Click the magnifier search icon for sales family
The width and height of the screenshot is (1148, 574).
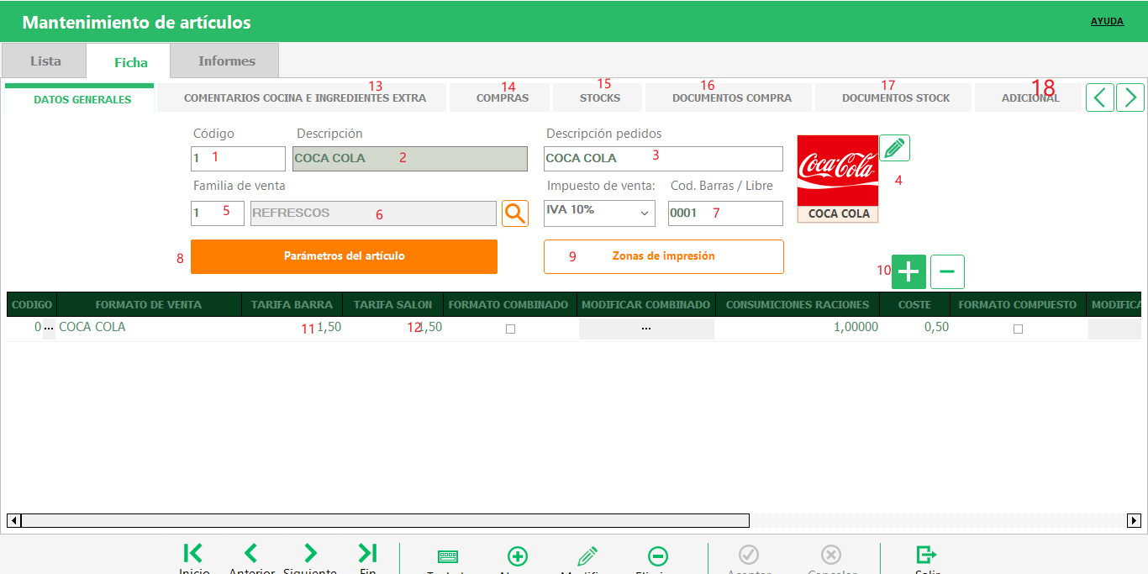(x=515, y=213)
